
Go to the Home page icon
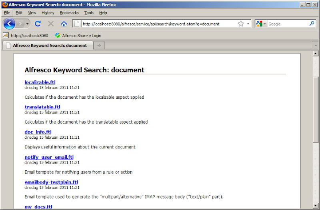click(64, 24)
